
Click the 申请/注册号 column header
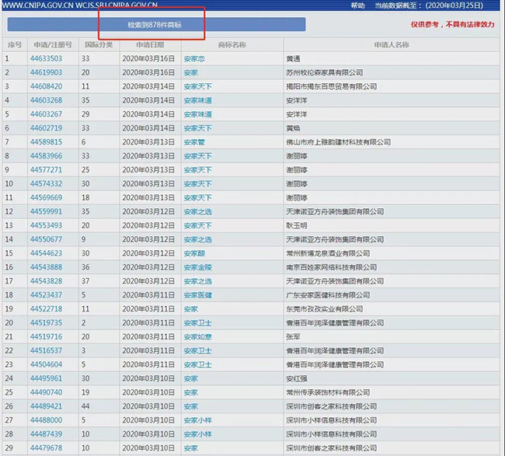coord(54,45)
